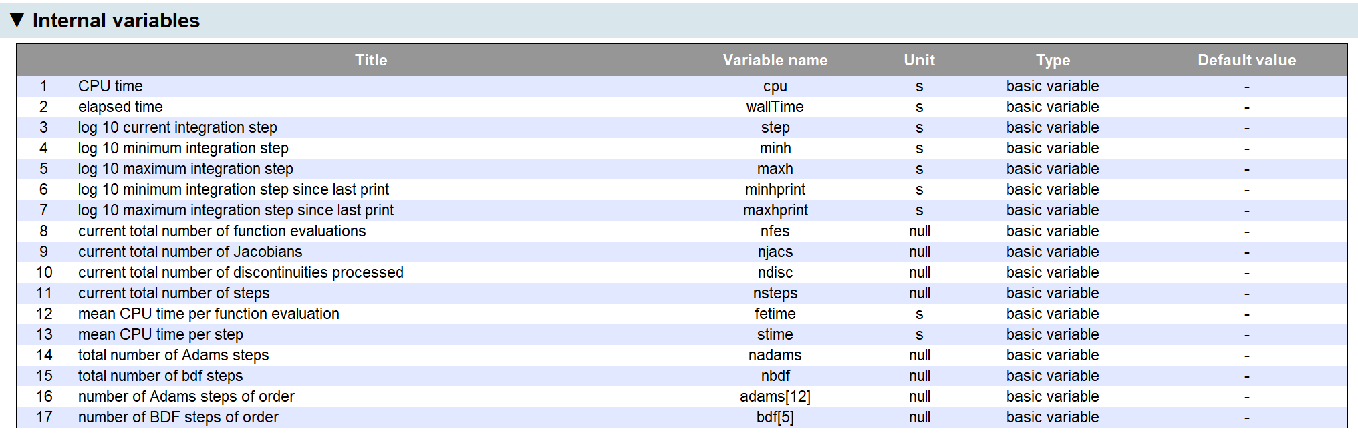1358x439 pixels.
Task: Click 'current total number of discontinuities processed'
Action: pyautogui.click(x=241, y=272)
